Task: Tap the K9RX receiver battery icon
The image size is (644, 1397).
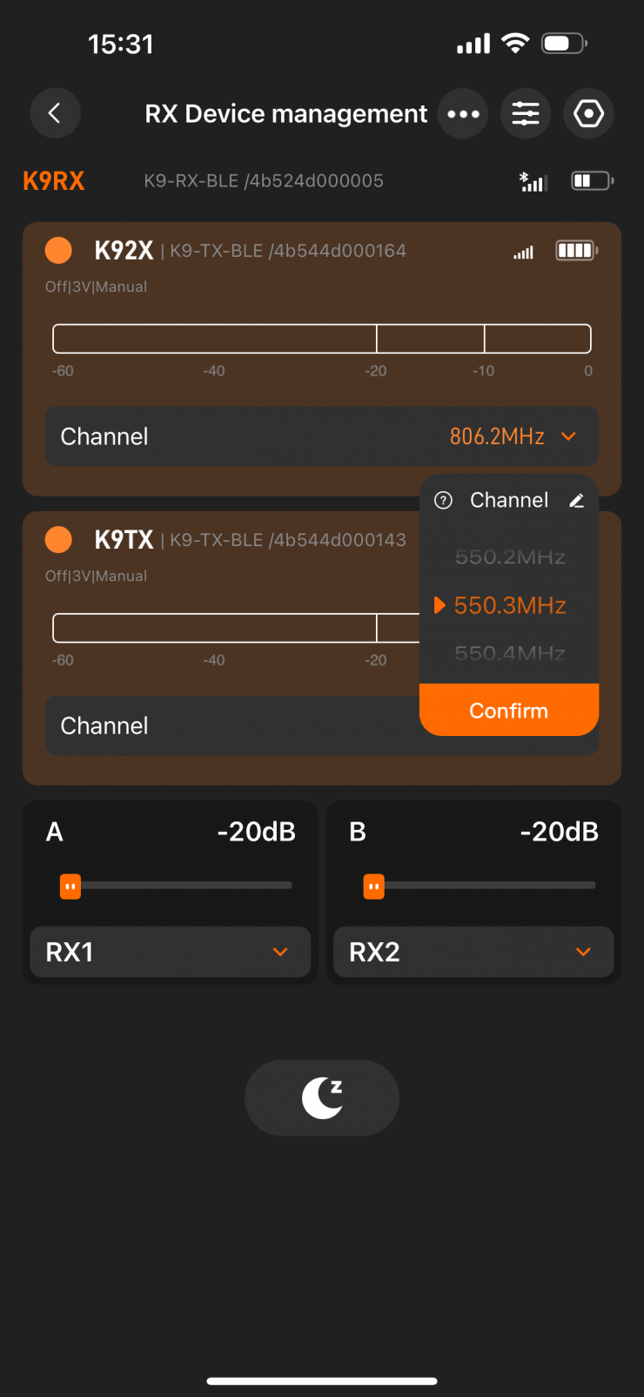Action: [592, 181]
